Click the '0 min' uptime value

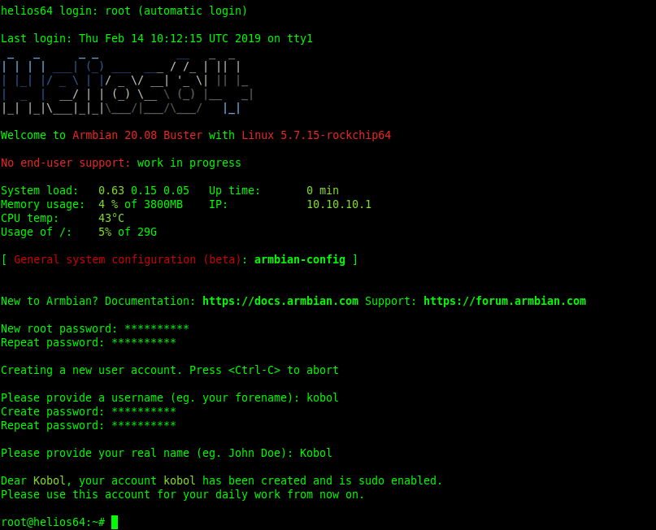tap(323, 190)
